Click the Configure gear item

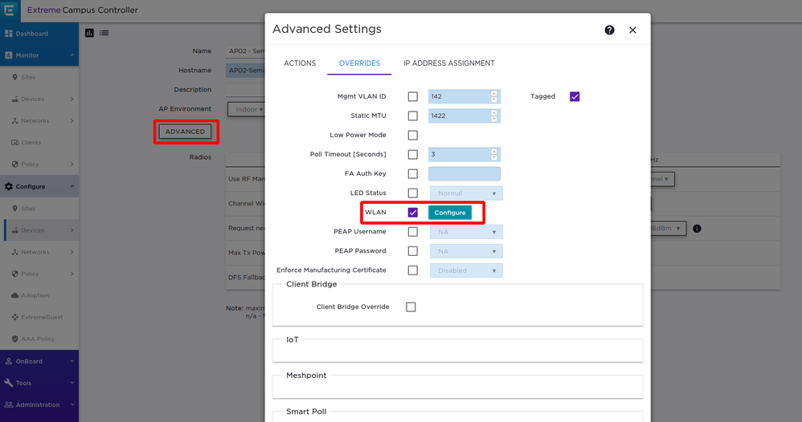click(x=39, y=186)
